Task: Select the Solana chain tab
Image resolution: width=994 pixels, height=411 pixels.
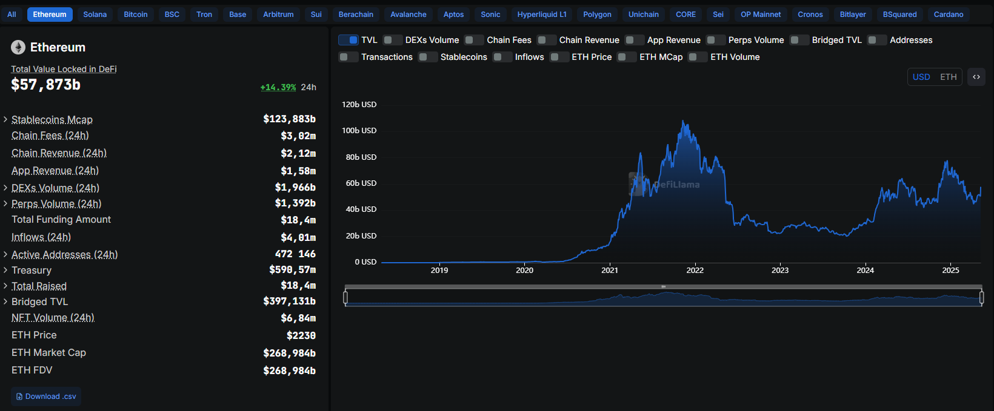Action: 95,15
